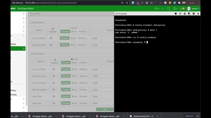This screenshot has width=211, height=118.
Task: Click the Chrome Update button
Action: coord(193,3)
